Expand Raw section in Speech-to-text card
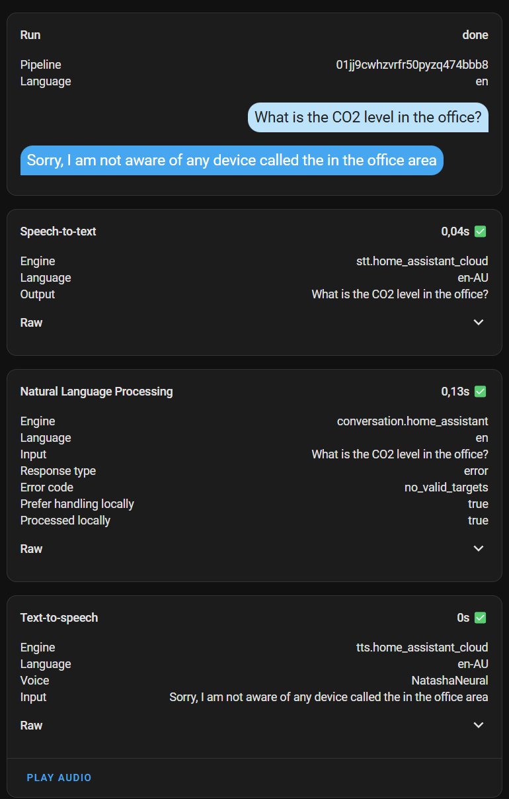 (255, 322)
